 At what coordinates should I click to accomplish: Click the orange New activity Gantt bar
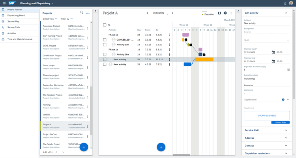[204, 59]
